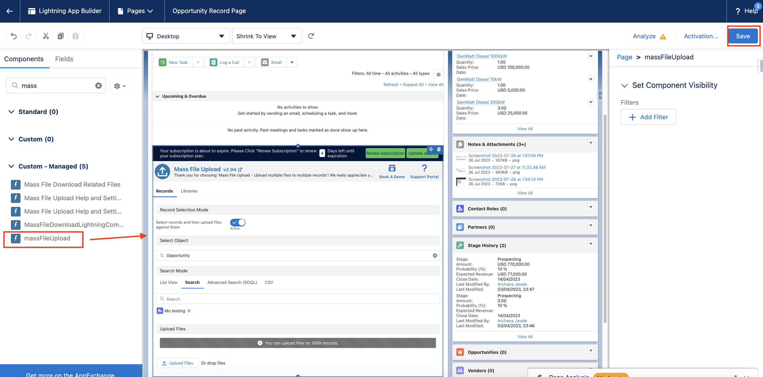The height and width of the screenshot is (377, 763).
Task: Switch to the Fields tab
Action: [x=64, y=59]
